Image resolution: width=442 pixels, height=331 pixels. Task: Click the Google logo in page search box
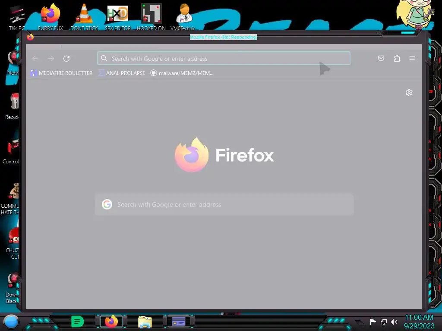(x=107, y=204)
